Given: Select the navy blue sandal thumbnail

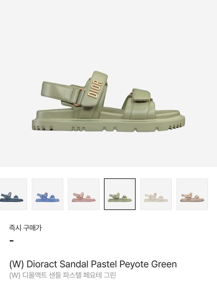Looking at the screenshot, I should pos(13,194).
